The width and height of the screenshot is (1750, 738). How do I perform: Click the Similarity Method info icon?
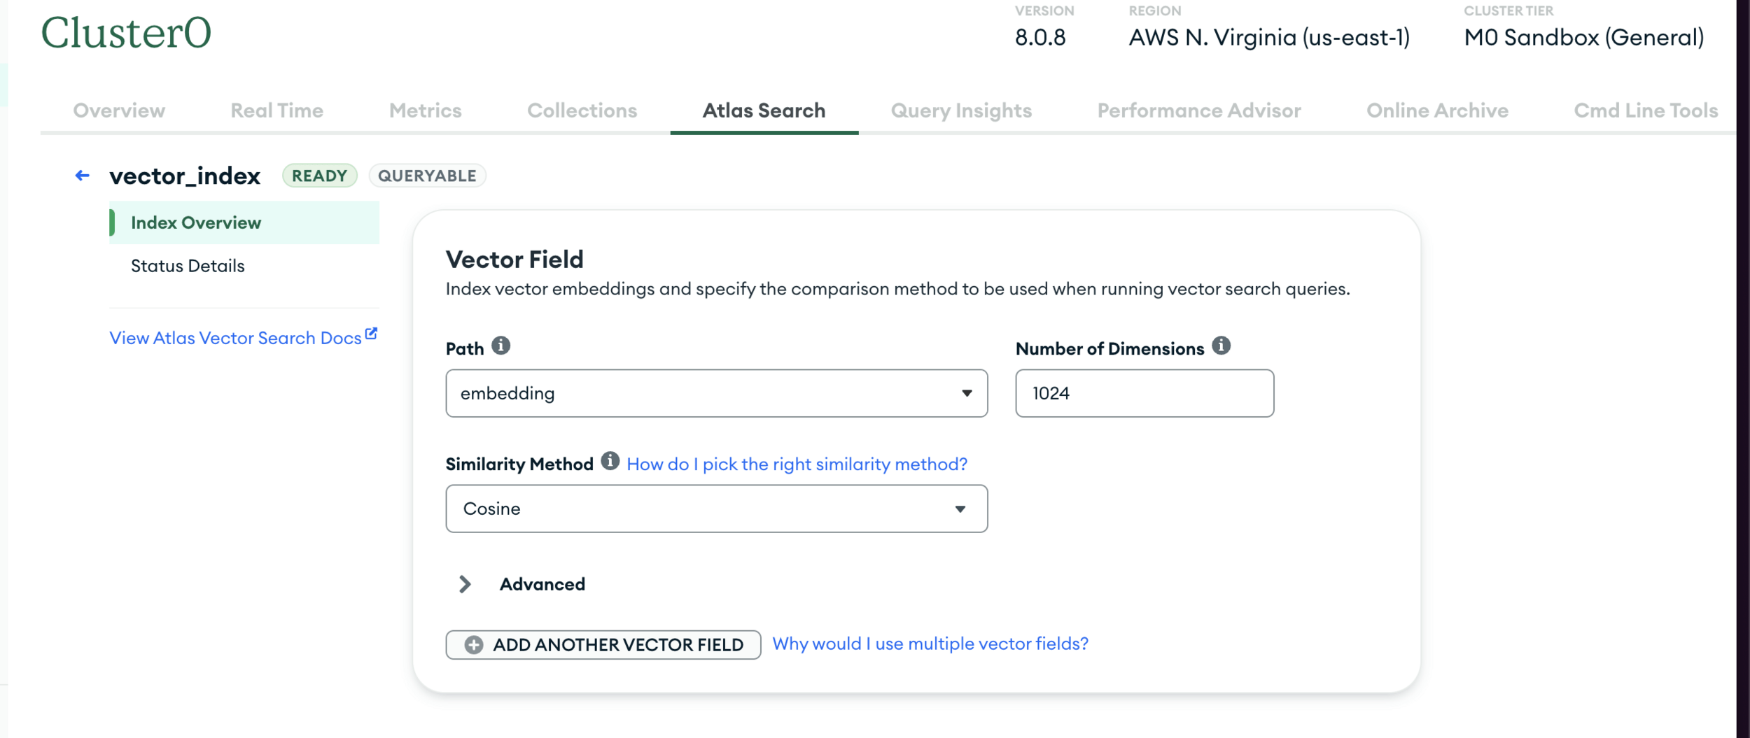610,461
